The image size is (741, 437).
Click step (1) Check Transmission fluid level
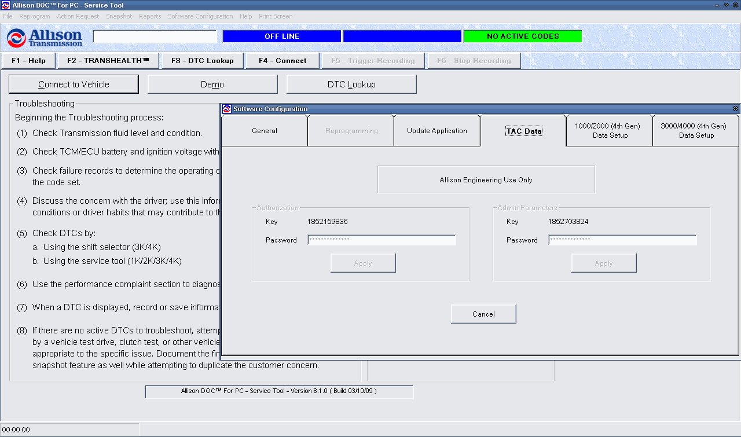coord(109,133)
